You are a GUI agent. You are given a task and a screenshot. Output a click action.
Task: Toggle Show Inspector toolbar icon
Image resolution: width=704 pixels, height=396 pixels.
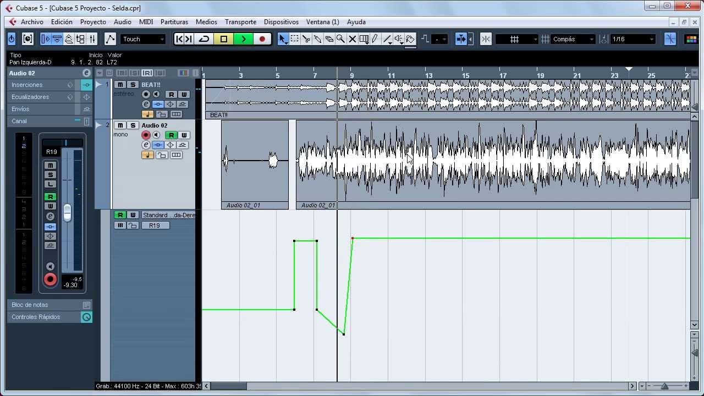click(x=45, y=39)
